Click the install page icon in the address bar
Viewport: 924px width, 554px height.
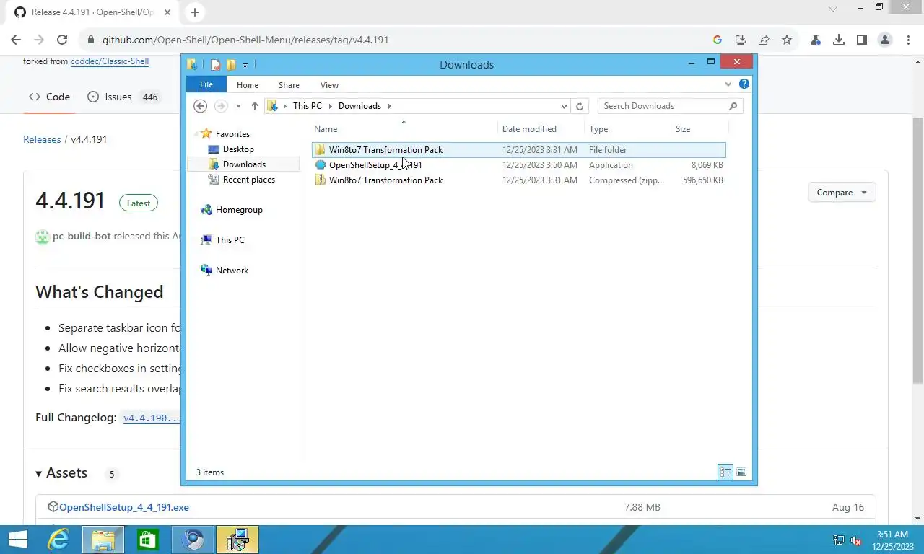pyautogui.click(x=740, y=40)
